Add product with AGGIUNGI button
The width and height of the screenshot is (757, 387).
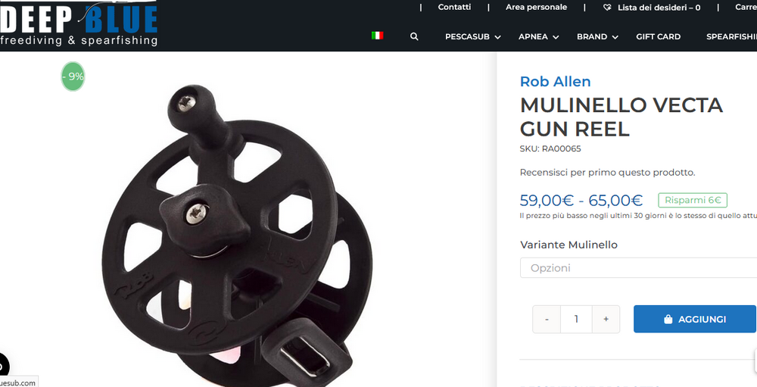694,319
